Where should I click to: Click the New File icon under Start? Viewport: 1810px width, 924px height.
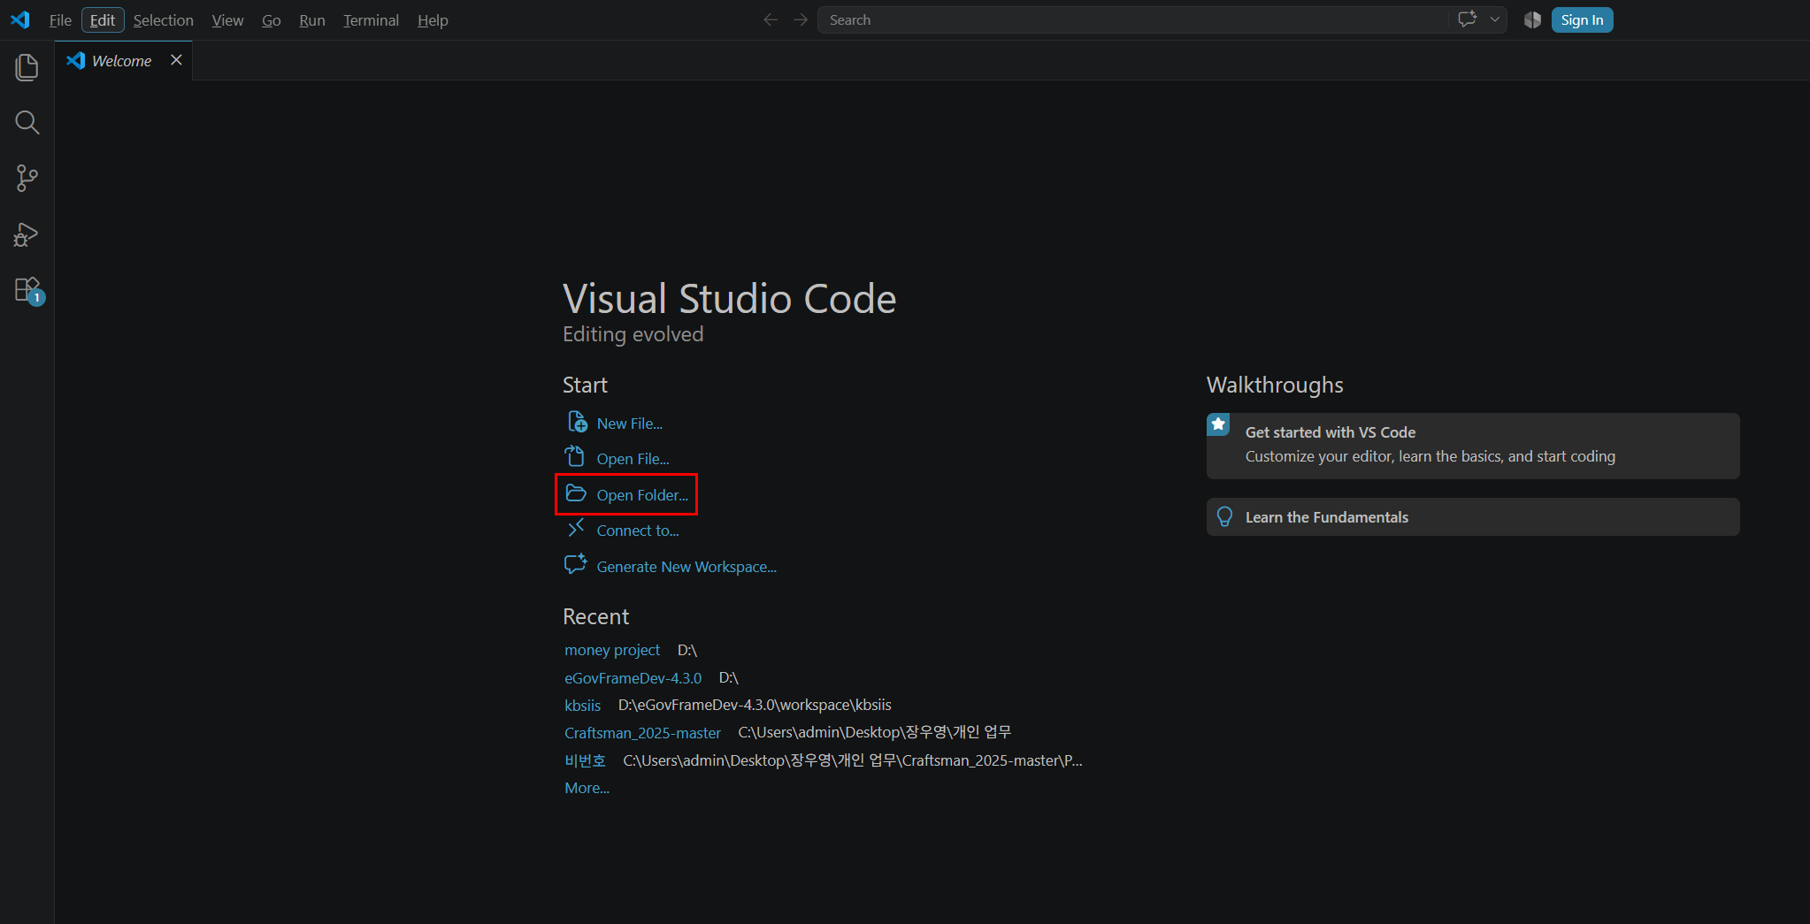pos(577,422)
